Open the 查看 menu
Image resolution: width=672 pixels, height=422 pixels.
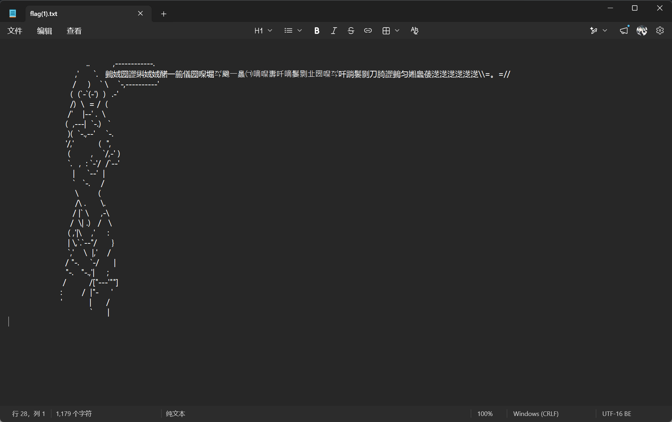point(74,31)
